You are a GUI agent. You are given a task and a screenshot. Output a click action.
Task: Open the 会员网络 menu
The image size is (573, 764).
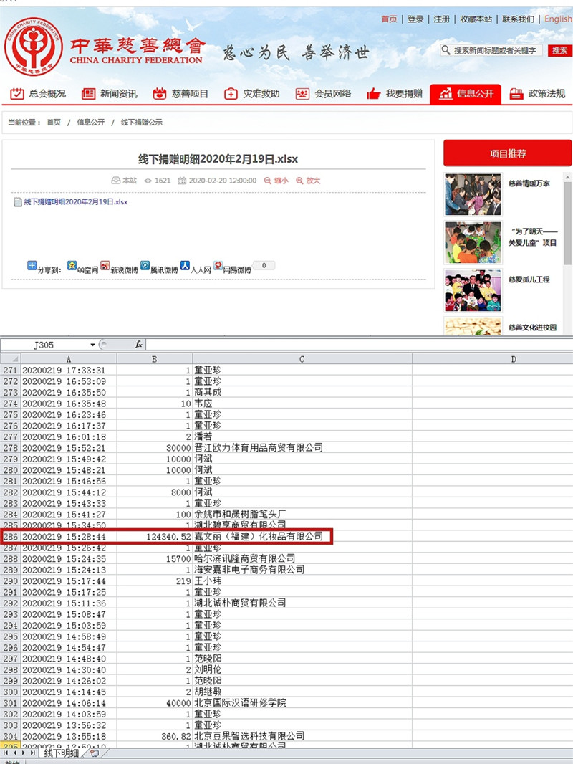pos(323,94)
